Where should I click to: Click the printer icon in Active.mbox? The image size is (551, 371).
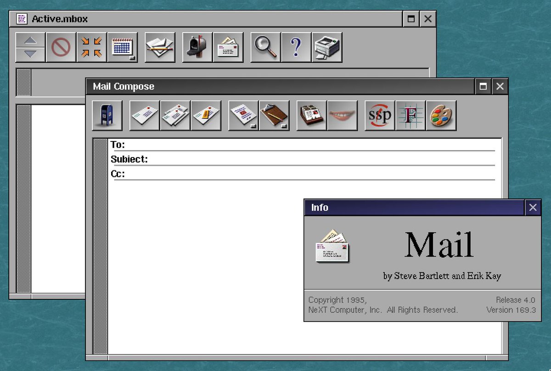(x=327, y=47)
